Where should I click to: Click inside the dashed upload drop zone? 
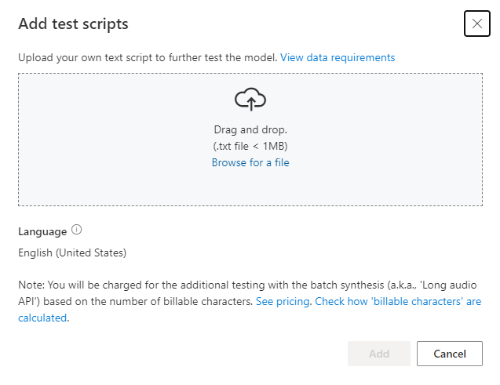click(118, 141)
